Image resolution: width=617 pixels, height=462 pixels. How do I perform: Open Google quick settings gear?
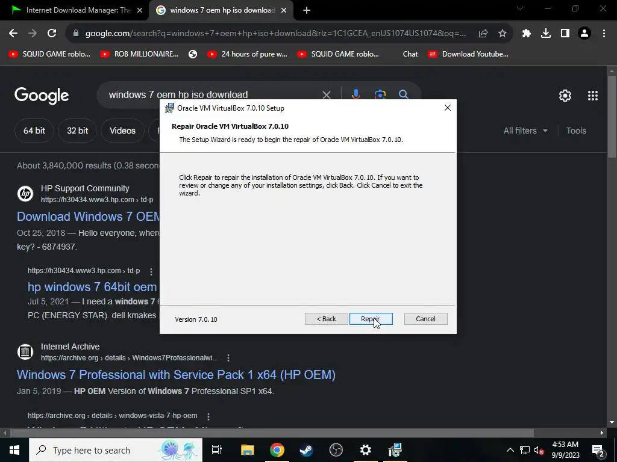click(565, 96)
